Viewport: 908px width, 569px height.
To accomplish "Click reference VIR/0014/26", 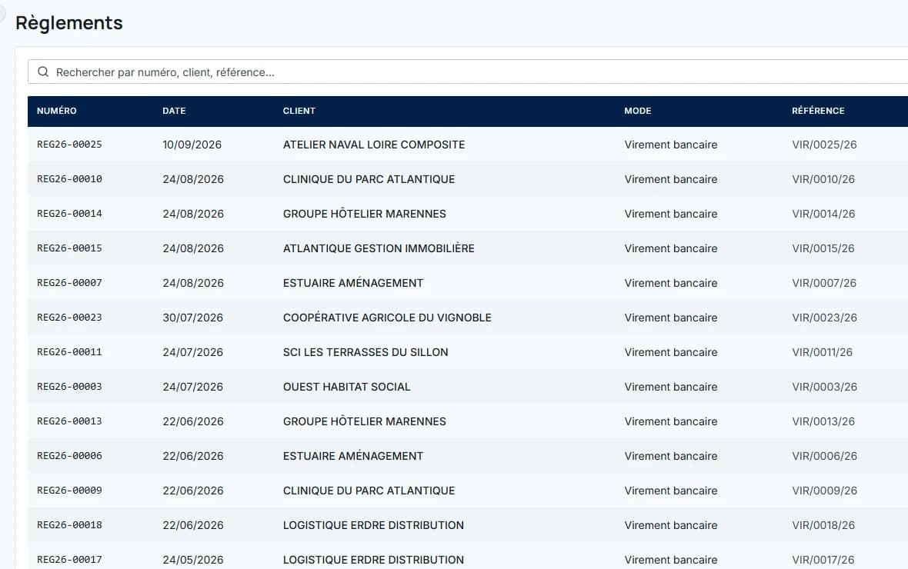I will (x=823, y=215).
